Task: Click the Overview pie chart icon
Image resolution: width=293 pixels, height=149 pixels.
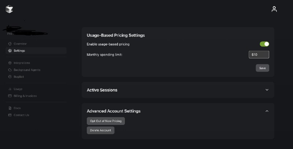Action: [x=10, y=44]
